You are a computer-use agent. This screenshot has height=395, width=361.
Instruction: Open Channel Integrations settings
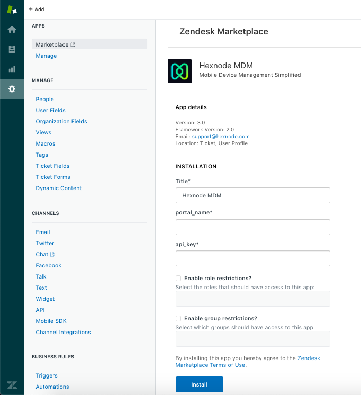pos(63,332)
